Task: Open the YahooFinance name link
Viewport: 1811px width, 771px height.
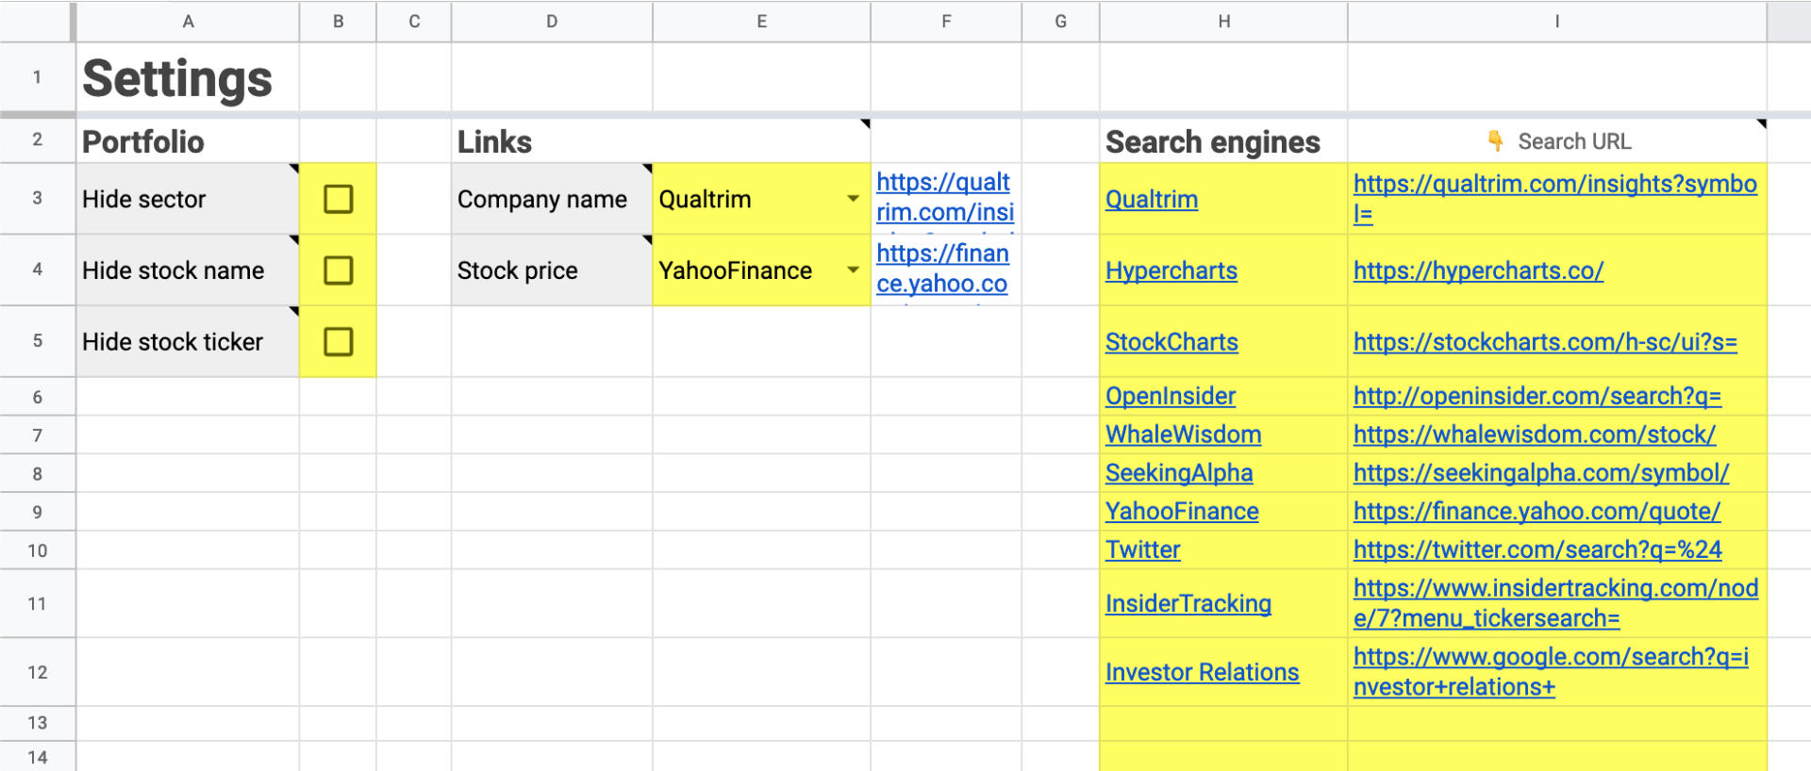Action: (x=1182, y=511)
